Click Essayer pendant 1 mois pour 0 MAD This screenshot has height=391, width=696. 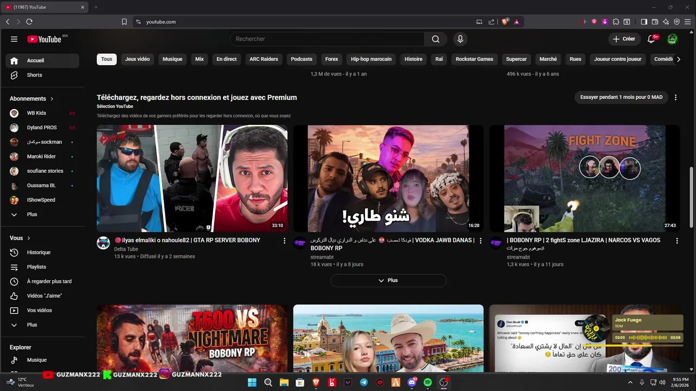(x=622, y=97)
